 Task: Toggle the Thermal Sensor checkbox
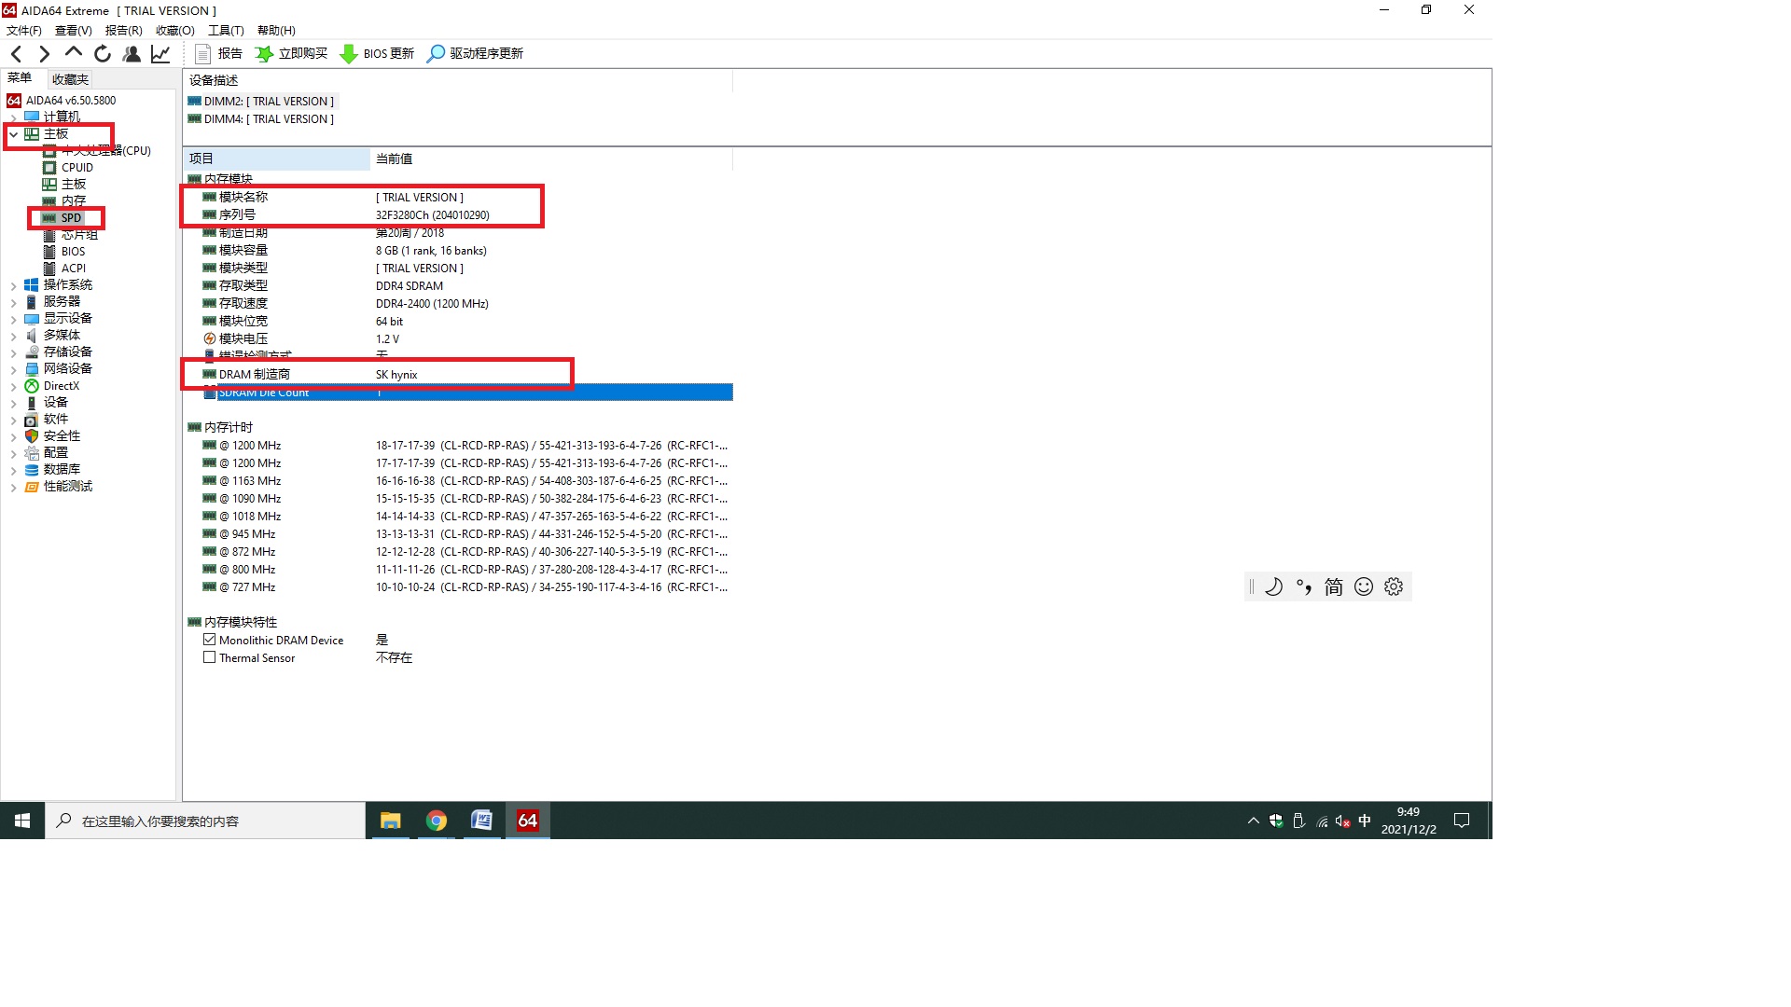(x=210, y=657)
